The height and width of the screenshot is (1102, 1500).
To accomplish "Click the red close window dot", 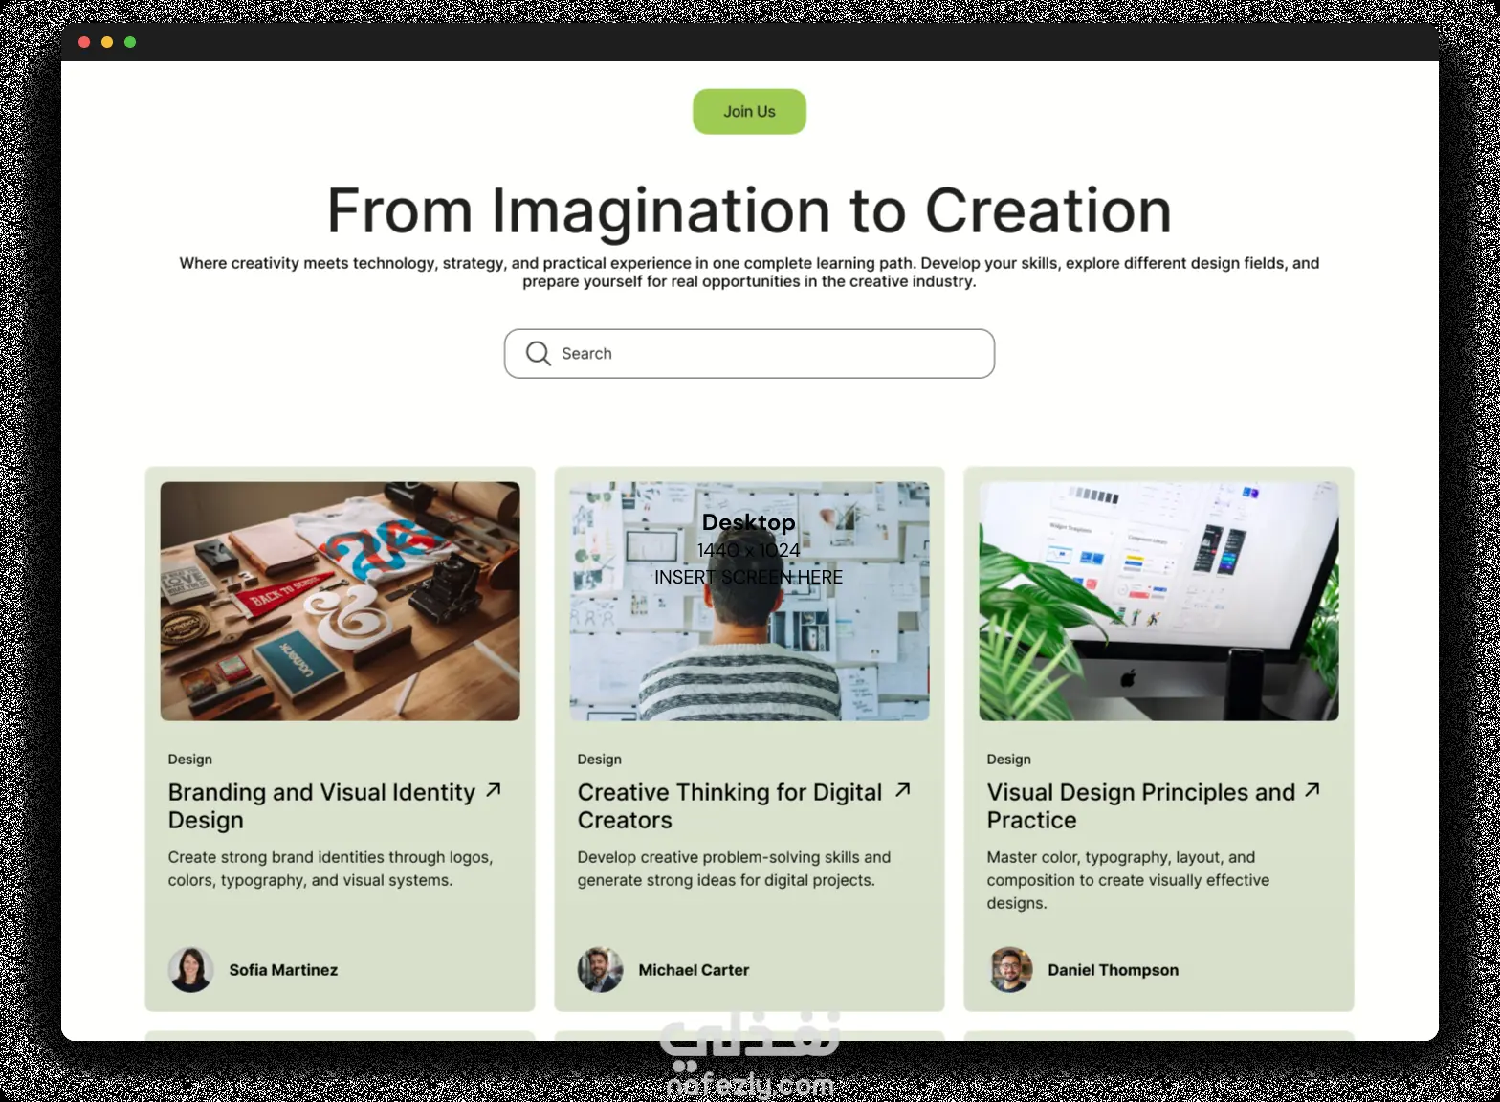I will tap(84, 42).
